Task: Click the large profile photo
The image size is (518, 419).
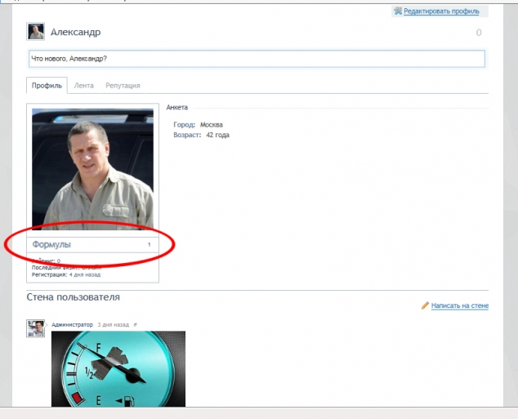Action: pos(92,169)
